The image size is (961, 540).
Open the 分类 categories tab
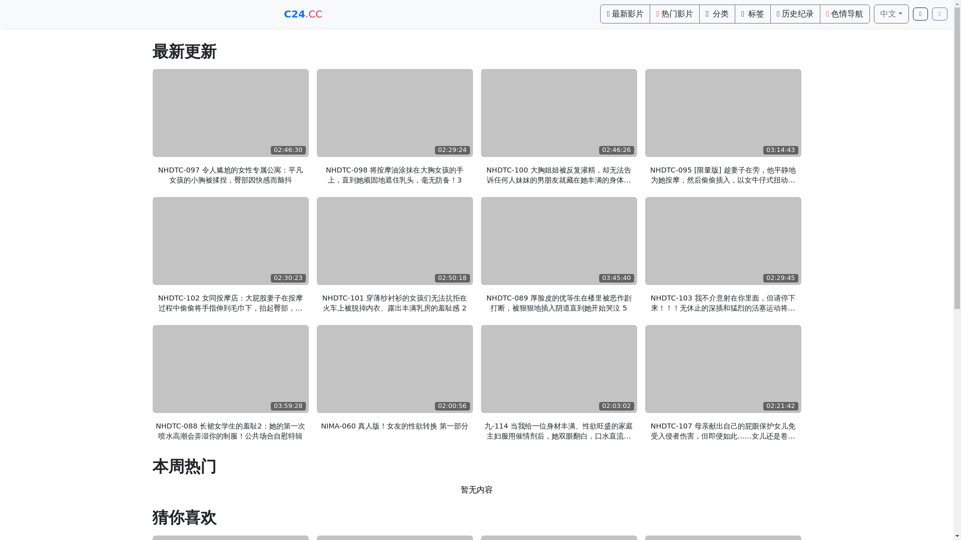(717, 14)
